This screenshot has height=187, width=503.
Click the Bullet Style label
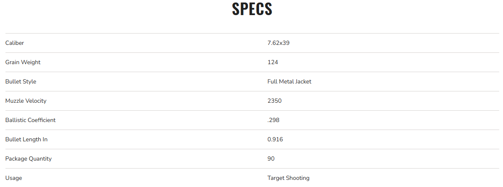point(21,81)
